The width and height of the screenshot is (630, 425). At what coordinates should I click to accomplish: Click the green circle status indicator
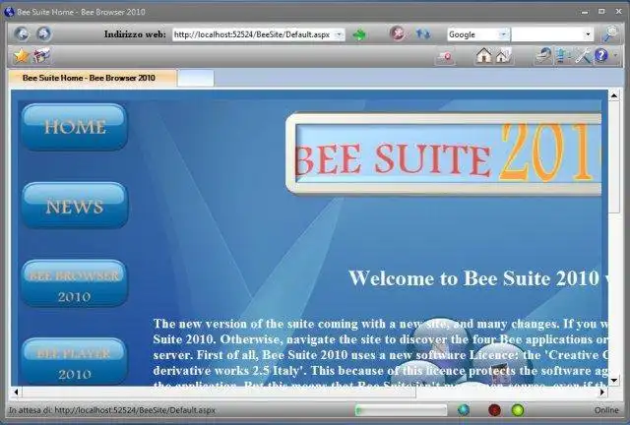pyautogui.click(x=518, y=410)
